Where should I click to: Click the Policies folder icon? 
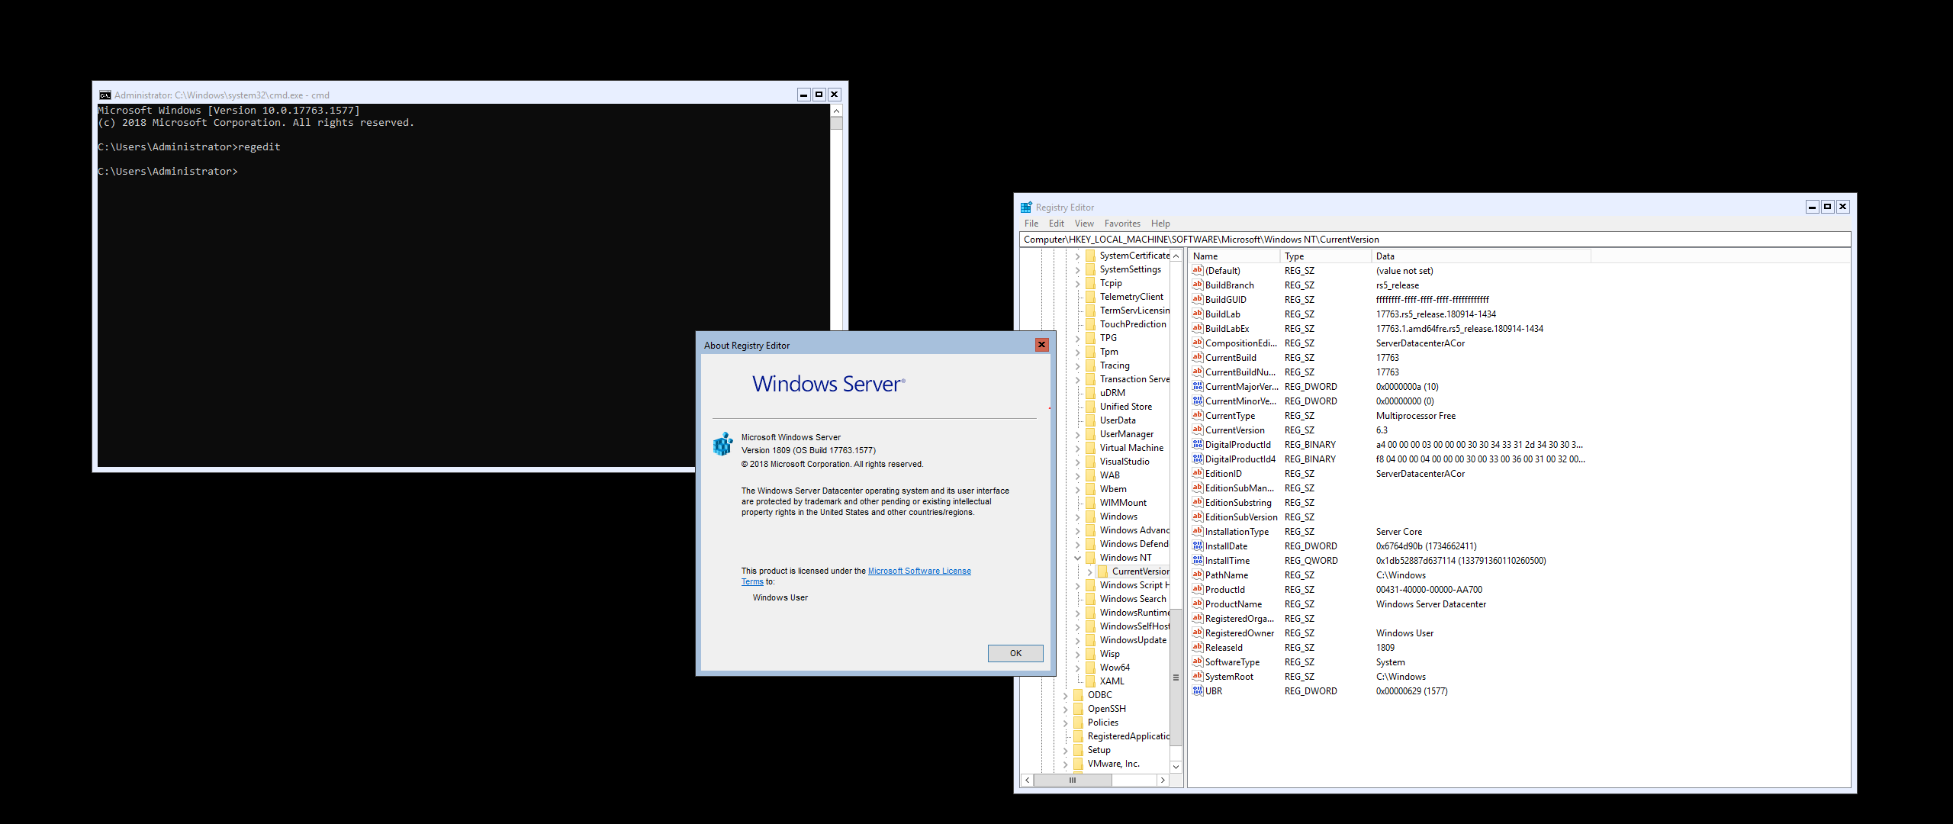pyautogui.click(x=1078, y=723)
